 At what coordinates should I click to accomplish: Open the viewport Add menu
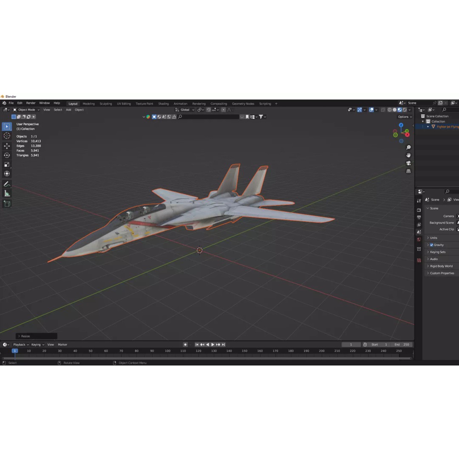click(x=68, y=110)
